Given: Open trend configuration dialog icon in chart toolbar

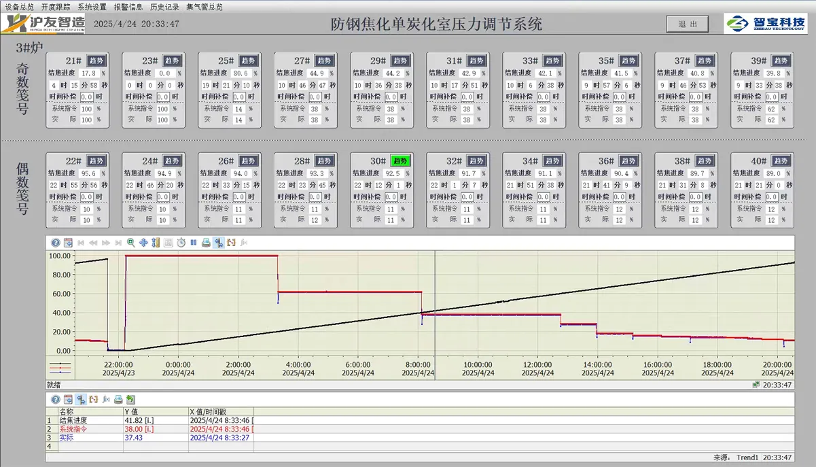Looking at the screenshot, I should (68, 243).
